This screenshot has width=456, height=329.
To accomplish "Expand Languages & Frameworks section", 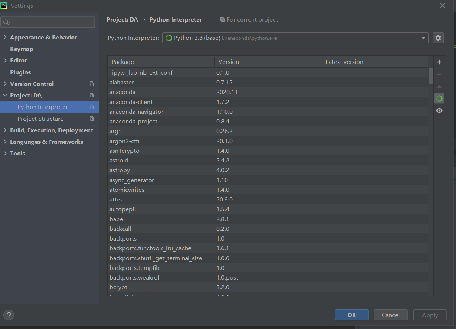I will coord(5,142).
